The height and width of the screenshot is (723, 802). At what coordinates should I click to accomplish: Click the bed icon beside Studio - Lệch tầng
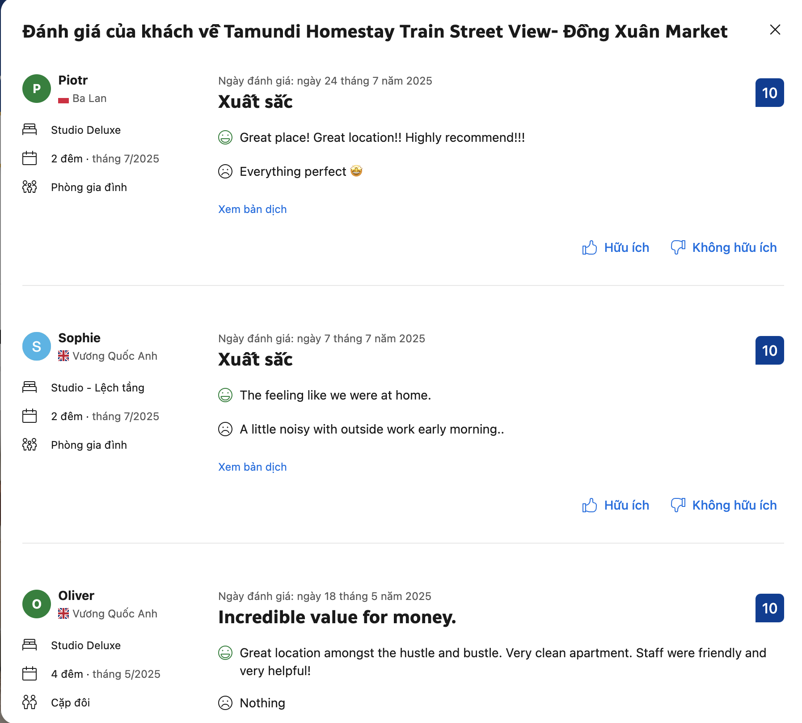(30, 387)
